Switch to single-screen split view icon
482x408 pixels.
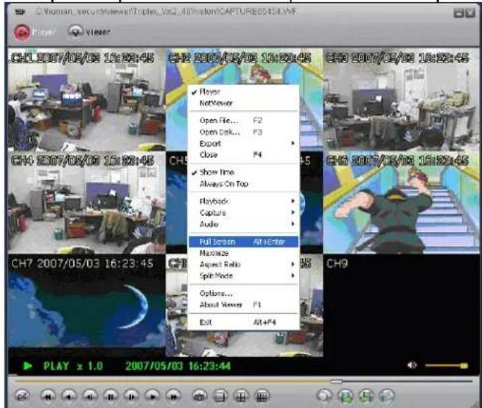[219, 395]
